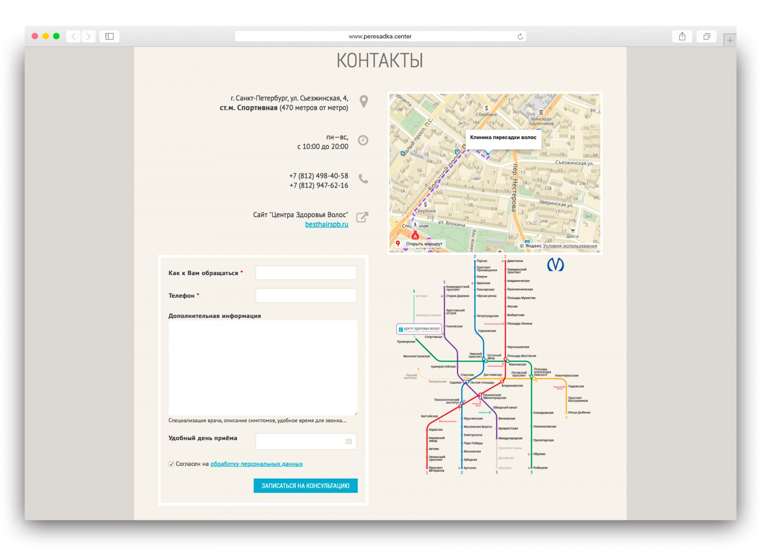Click the phone handset icon

[x=363, y=179]
